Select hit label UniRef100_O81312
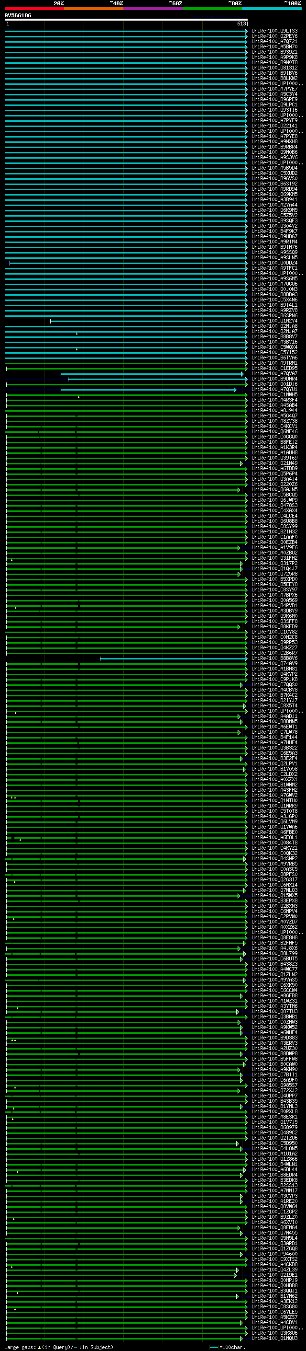306x1351 pixels. 274,68
